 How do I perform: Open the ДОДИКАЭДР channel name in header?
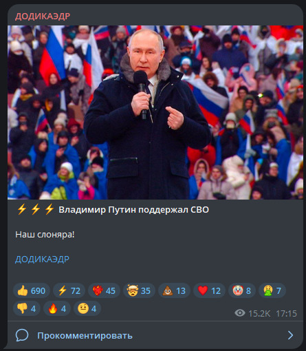pyautogui.click(x=43, y=17)
